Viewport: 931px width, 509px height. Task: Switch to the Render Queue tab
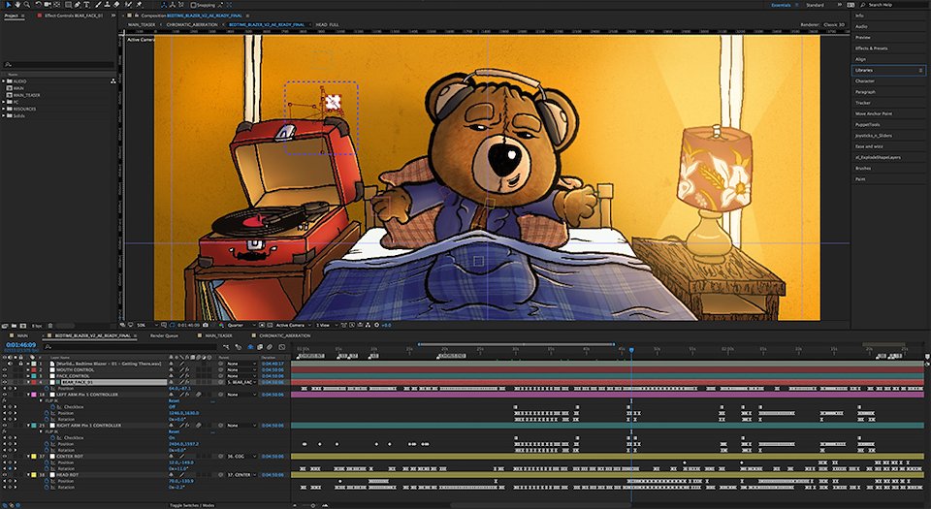click(163, 335)
